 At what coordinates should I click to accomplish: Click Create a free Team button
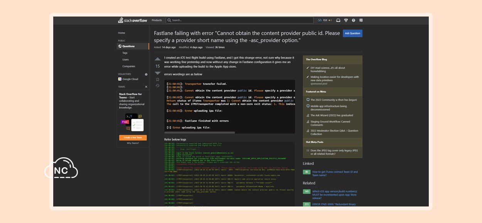point(133,137)
